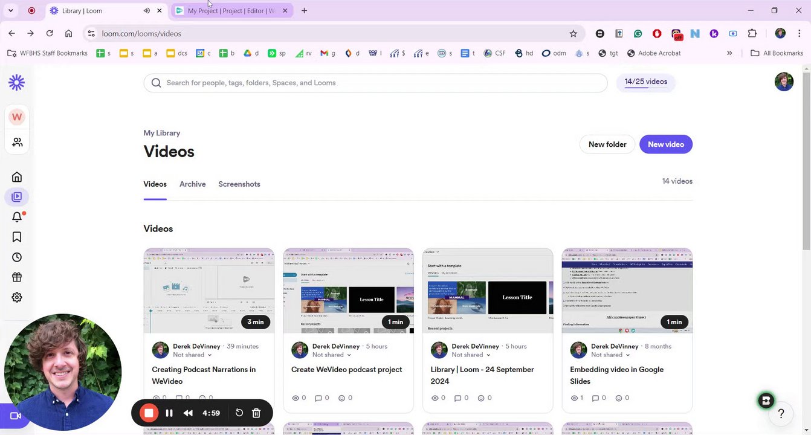Open Chrome home page button
The width and height of the screenshot is (811, 435).
point(68,34)
